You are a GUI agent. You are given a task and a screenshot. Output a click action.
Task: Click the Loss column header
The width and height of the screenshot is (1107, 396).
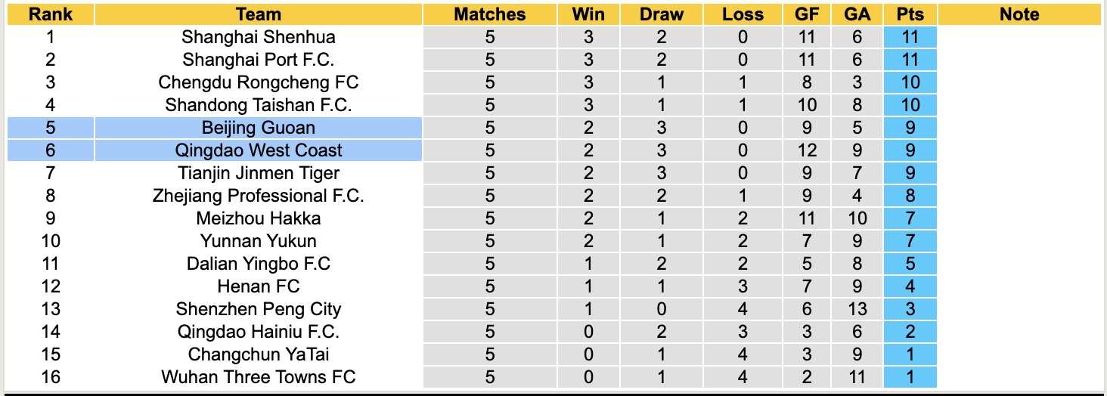click(743, 14)
